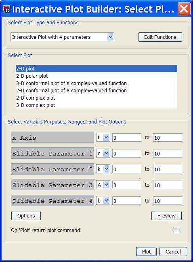Image resolution: width=193 pixels, height=262 pixels.
Task: Open the plot type dropdown
Action: [110, 37]
